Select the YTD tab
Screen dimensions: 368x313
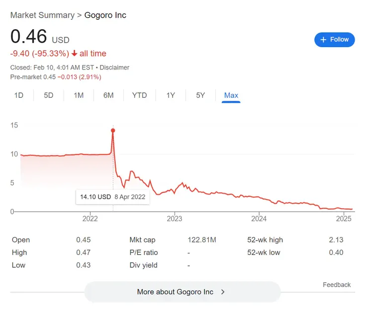(x=139, y=95)
